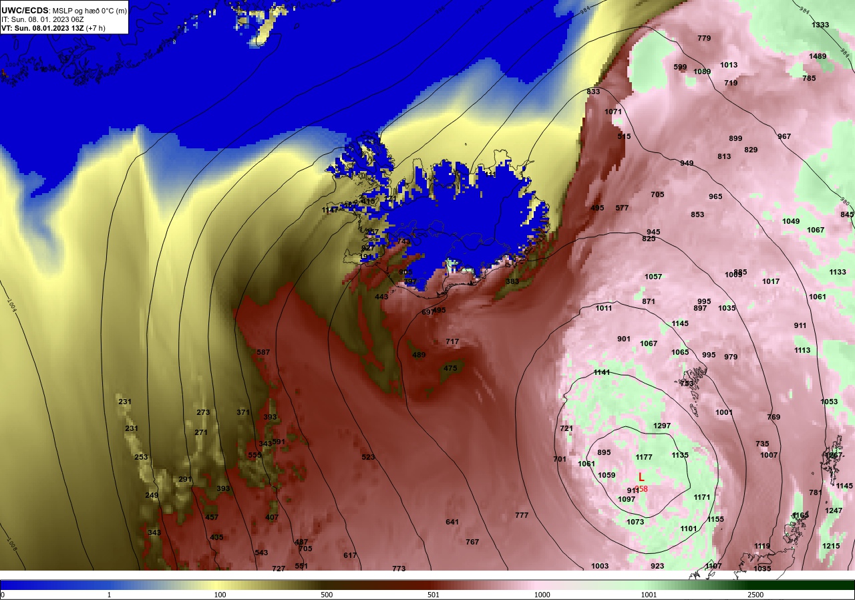Click the height value 1049
Viewport: 855px width, 600px height.
point(791,221)
